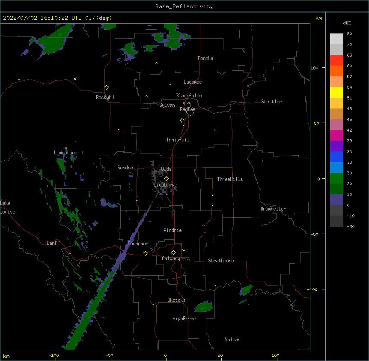Pick the magenta swatch in dBZ legend
The height and width of the screenshot is (361, 369).
tap(336, 135)
